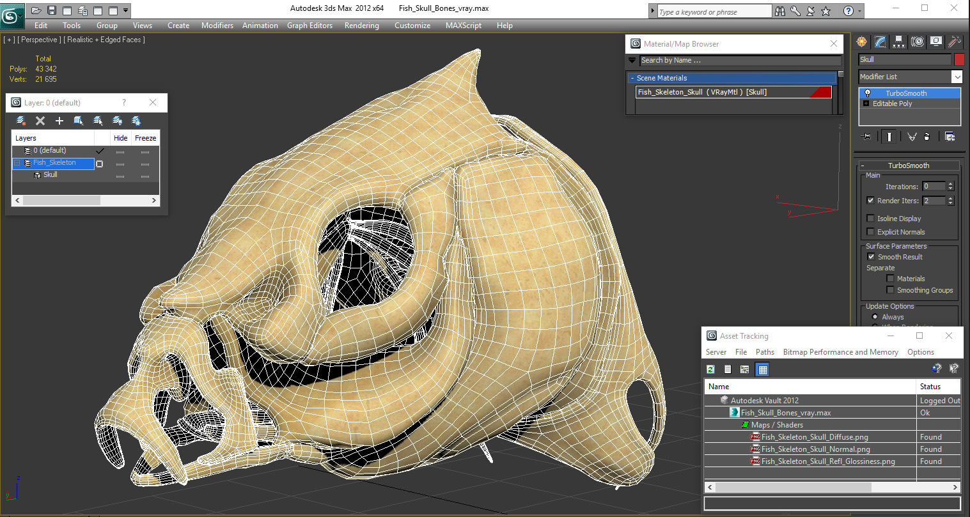Viewport: 970px width, 517px height.
Task: Collapse the TurboSmooth rollout header
Action: (x=908, y=166)
